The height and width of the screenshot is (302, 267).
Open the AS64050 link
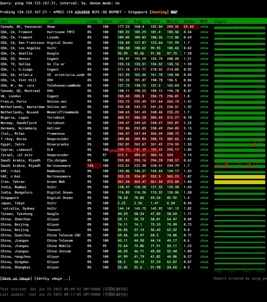pyautogui.click(x=82, y=12)
